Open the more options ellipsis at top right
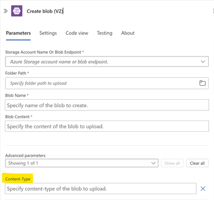The width and height of the screenshot is (214, 200). coord(213,11)
